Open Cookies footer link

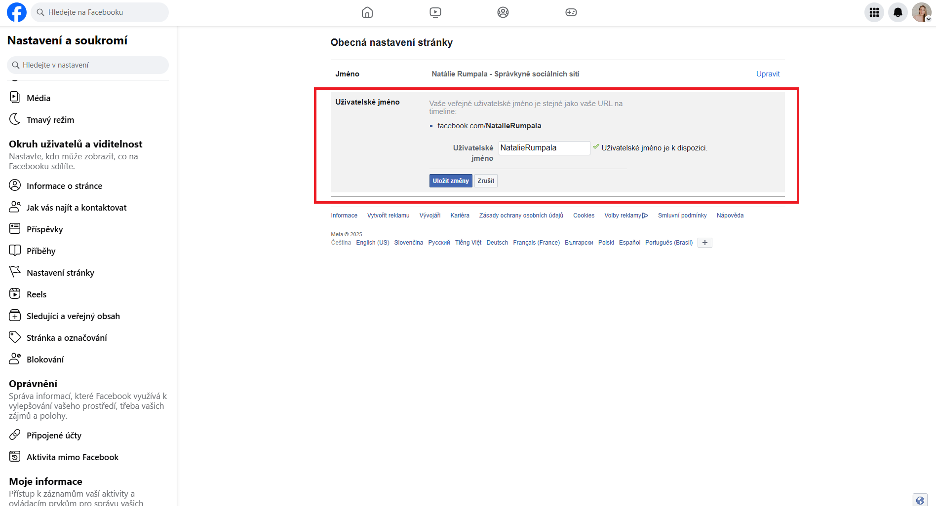(x=584, y=216)
